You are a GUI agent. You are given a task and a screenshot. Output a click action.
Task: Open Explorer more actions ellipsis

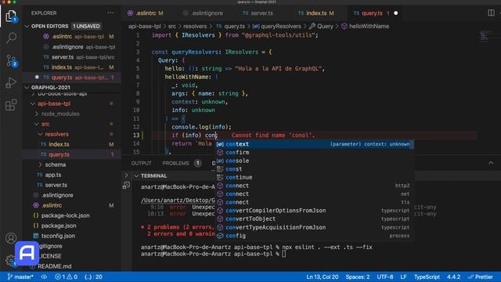(x=110, y=13)
